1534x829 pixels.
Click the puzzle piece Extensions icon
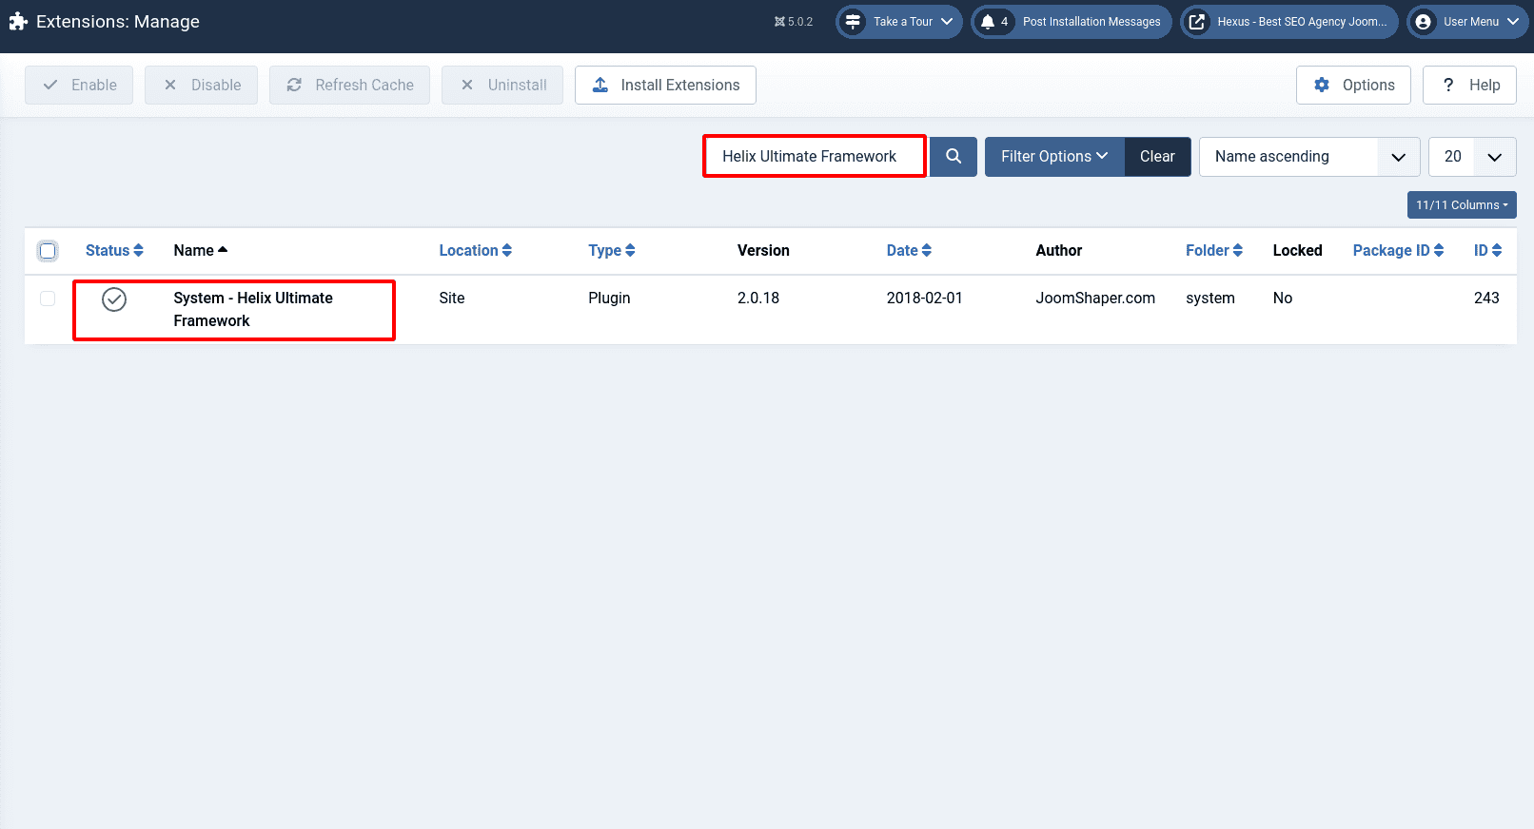[18, 22]
